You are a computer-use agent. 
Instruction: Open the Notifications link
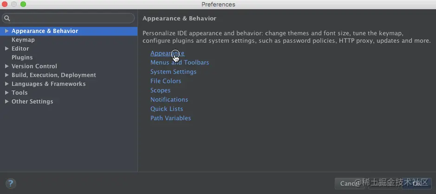169,99
